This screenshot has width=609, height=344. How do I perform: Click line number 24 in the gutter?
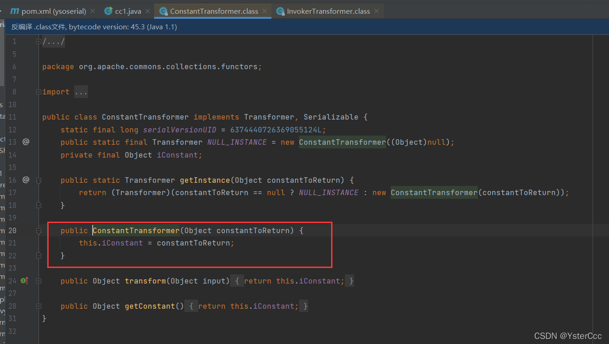click(x=12, y=281)
